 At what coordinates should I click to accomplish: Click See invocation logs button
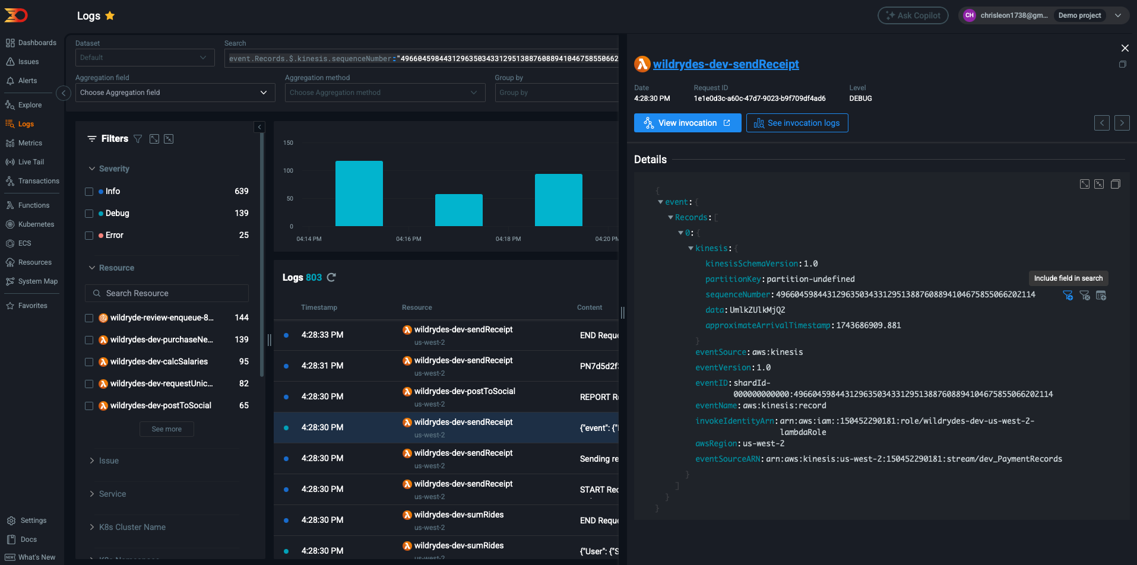click(x=797, y=123)
